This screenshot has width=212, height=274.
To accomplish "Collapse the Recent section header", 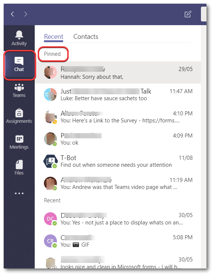I will 52,200.
